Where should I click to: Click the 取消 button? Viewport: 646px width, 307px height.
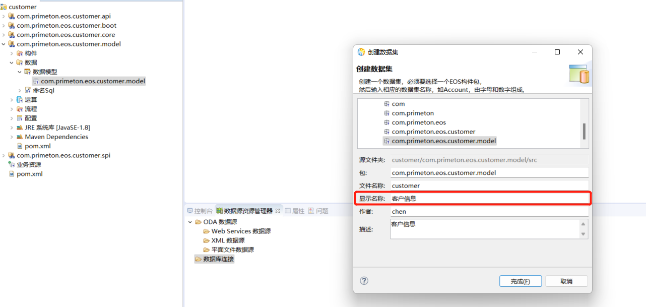click(x=566, y=281)
